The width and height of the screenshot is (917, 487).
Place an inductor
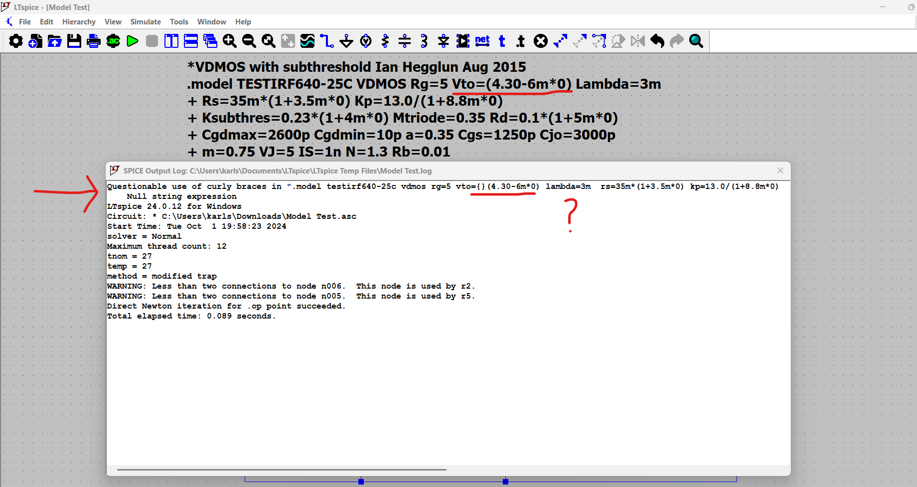click(424, 41)
